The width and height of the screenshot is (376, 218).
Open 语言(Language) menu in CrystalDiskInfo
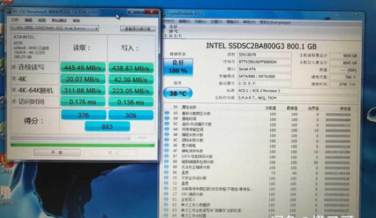click(275, 22)
